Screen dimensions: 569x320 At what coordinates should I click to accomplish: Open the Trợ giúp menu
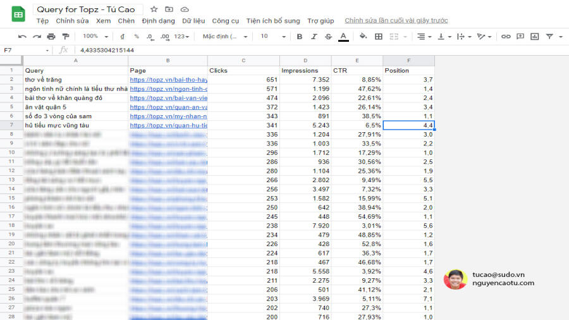pyautogui.click(x=321, y=21)
